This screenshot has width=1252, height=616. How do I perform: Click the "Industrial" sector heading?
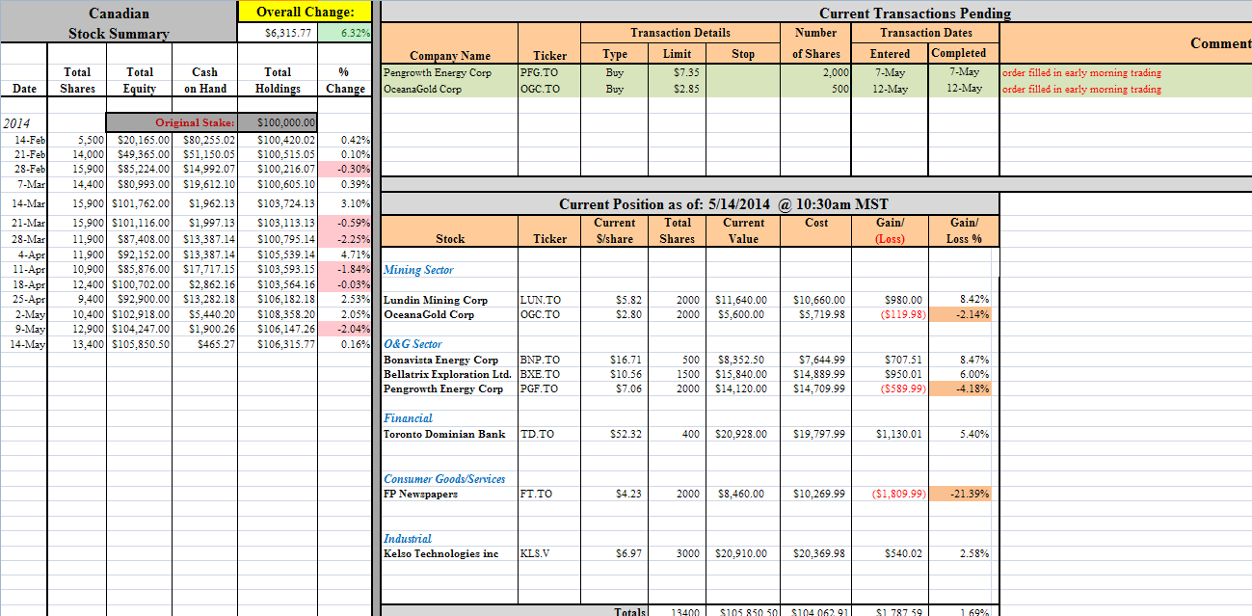pyautogui.click(x=408, y=539)
